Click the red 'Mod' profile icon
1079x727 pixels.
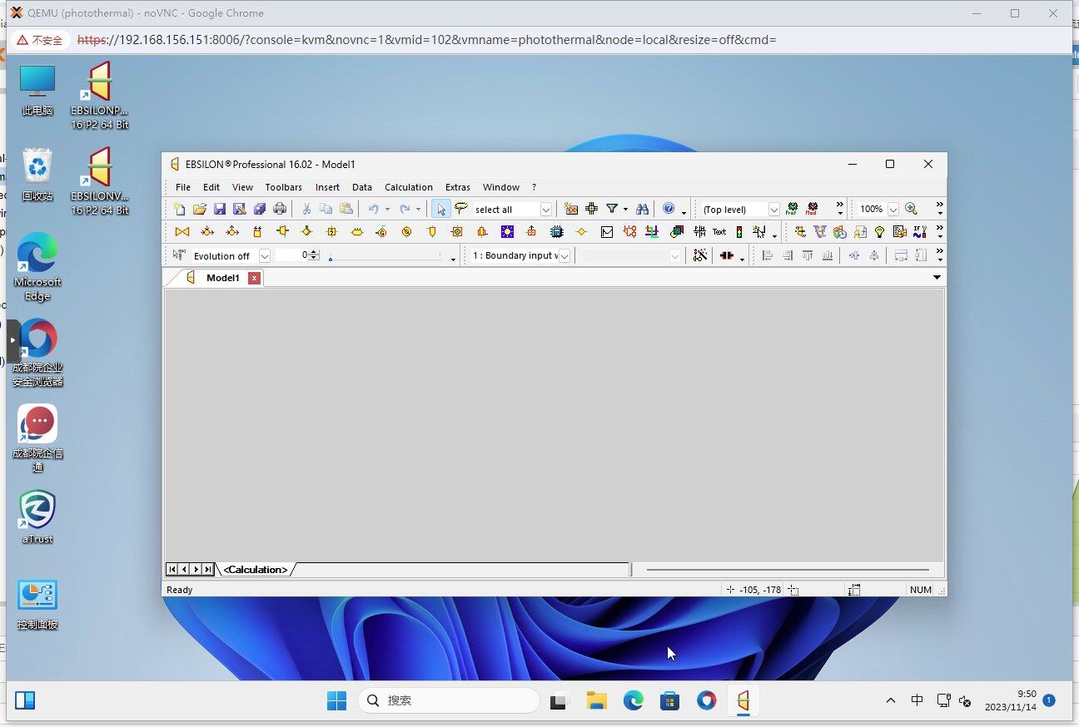[x=812, y=210]
